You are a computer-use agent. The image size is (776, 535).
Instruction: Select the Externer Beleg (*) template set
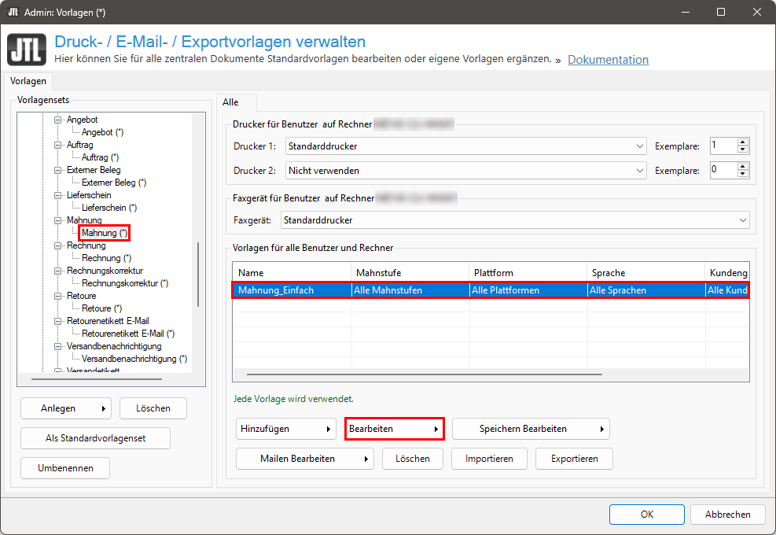pyautogui.click(x=114, y=183)
